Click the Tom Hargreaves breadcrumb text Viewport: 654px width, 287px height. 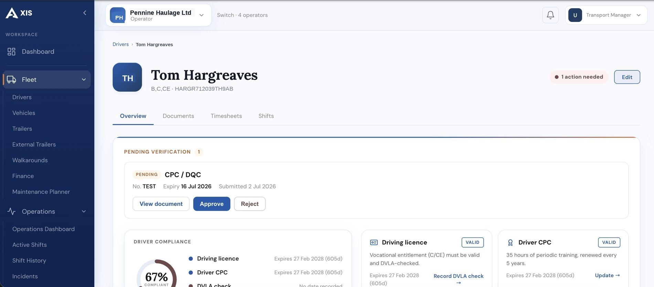154,45
